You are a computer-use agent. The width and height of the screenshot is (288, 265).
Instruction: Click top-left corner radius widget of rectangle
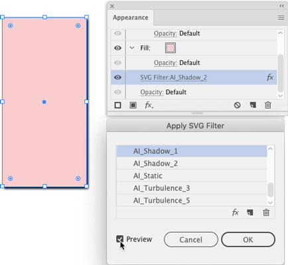click(x=11, y=26)
